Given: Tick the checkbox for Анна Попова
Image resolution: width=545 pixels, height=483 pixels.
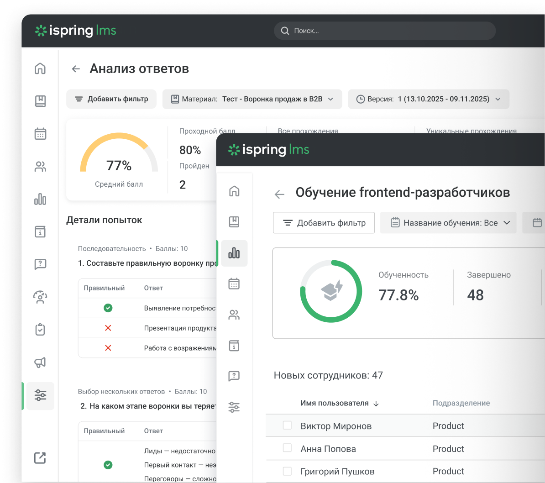Looking at the screenshot, I should [287, 448].
